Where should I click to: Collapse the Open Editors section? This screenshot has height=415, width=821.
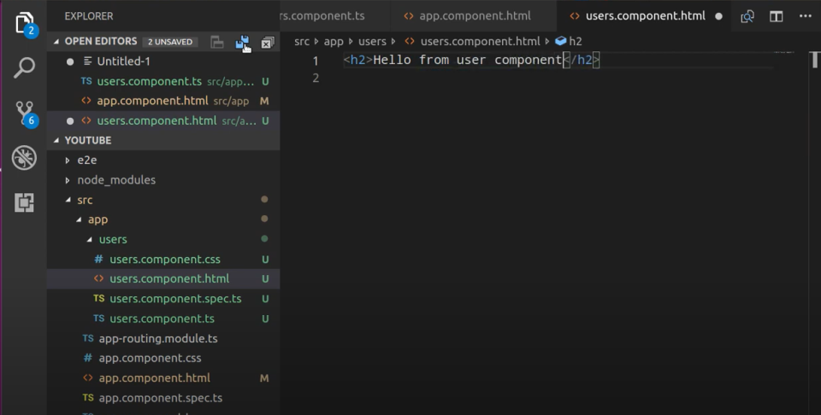(57, 42)
